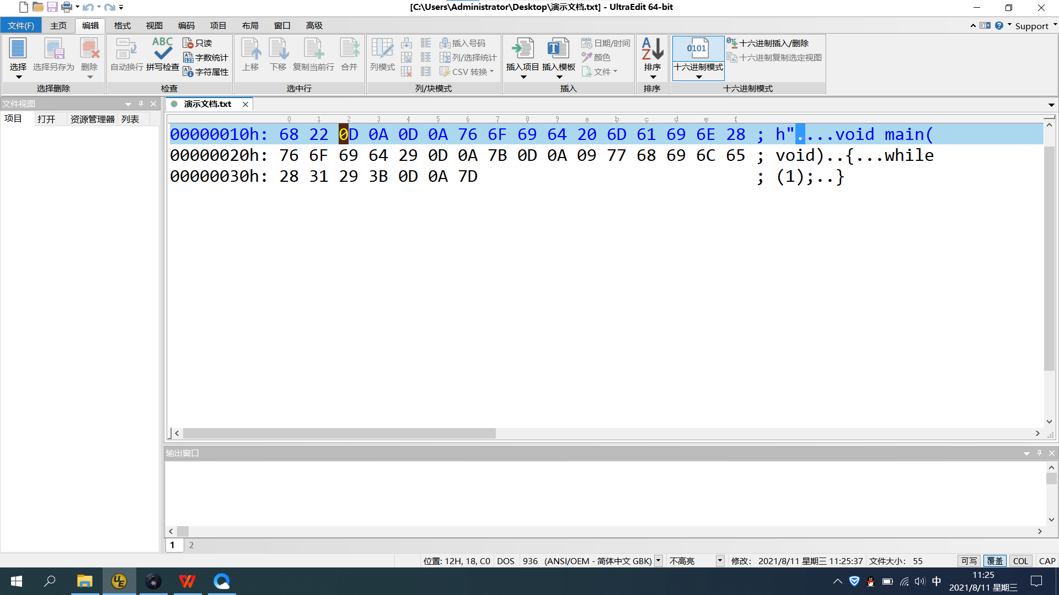Close the 演示文档.txt document tab
The width and height of the screenshot is (1059, 595).
245,104
